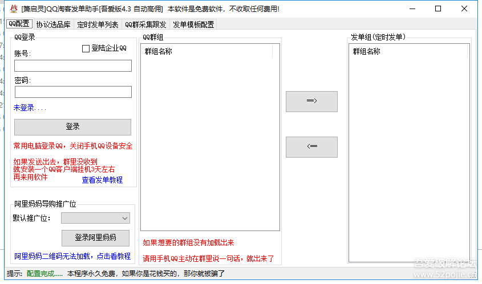
Task: Switch to the QQ群采集跟发 tab
Action: (145, 24)
